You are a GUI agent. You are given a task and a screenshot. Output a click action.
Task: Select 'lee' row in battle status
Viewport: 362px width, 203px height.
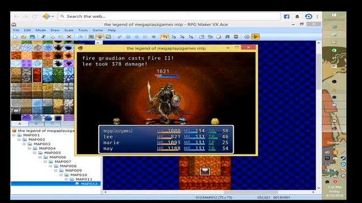pyautogui.click(x=166, y=136)
